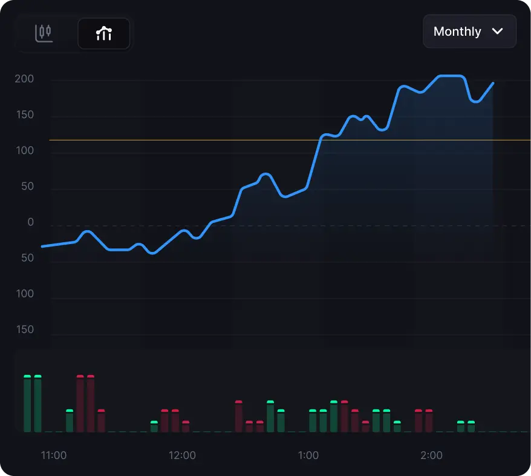Select the leftmost green volume bar

pyautogui.click(x=27, y=404)
